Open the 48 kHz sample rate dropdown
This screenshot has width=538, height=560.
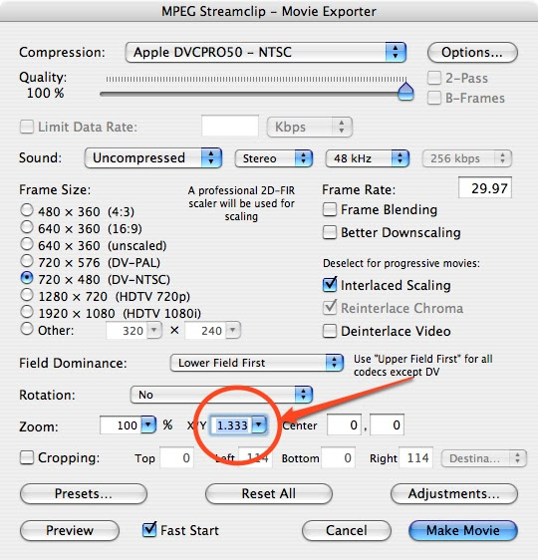coord(367,158)
